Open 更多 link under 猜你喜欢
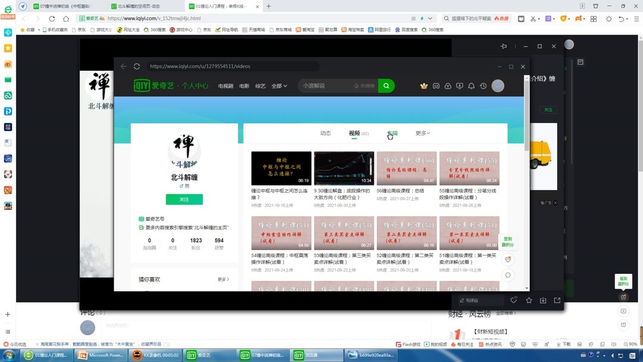This screenshot has height=362, width=643. point(223,279)
